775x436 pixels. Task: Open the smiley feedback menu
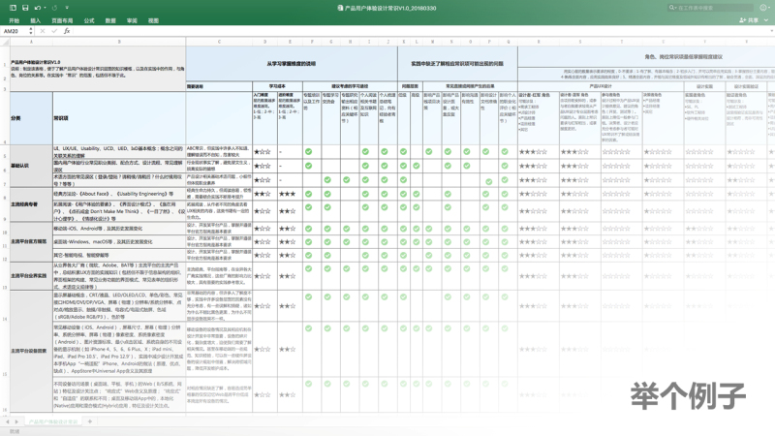764,8
